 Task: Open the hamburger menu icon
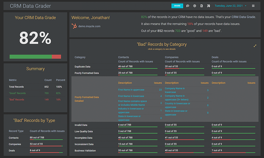253,6
